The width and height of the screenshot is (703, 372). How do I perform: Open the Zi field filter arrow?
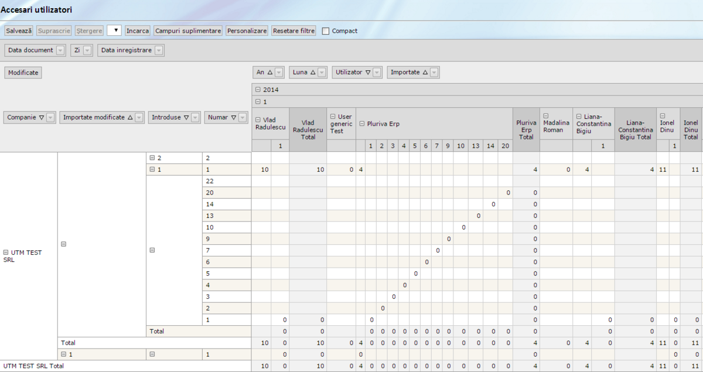(87, 50)
